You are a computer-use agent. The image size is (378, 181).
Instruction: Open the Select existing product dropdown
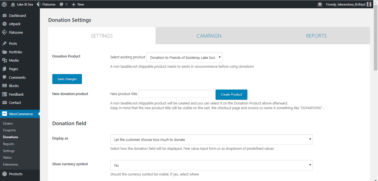pyautogui.click(x=184, y=57)
